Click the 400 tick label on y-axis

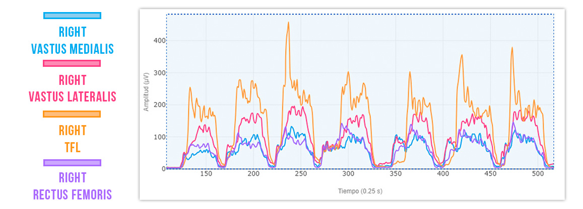160,41
